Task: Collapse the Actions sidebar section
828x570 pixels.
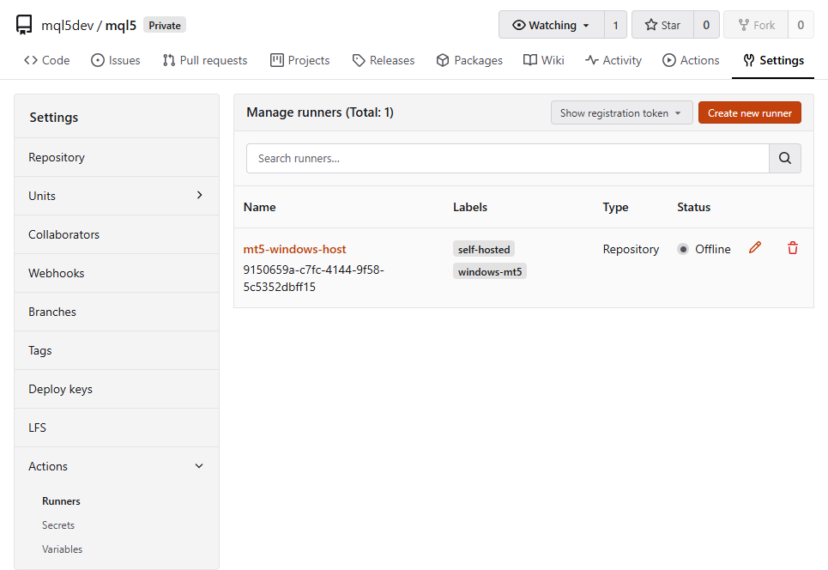Action: point(117,466)
